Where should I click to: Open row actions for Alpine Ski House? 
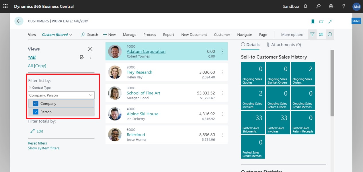pyautogui.click(x=223, y=114)
